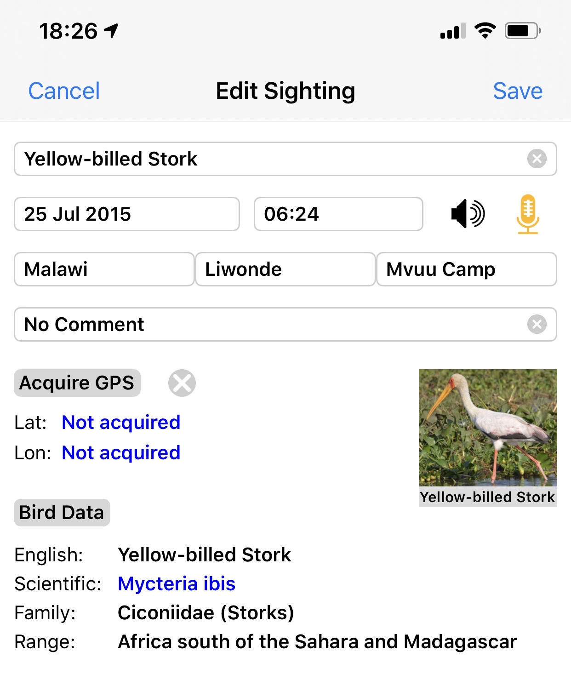The height and width of the screenshot is (674, 571).
Task: Change the Liwonde region selection
Action: tap(285, 269)
